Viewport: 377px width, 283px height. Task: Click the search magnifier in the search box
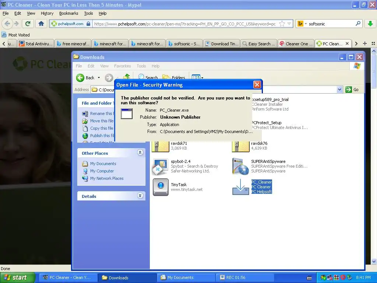click(358, 24)
